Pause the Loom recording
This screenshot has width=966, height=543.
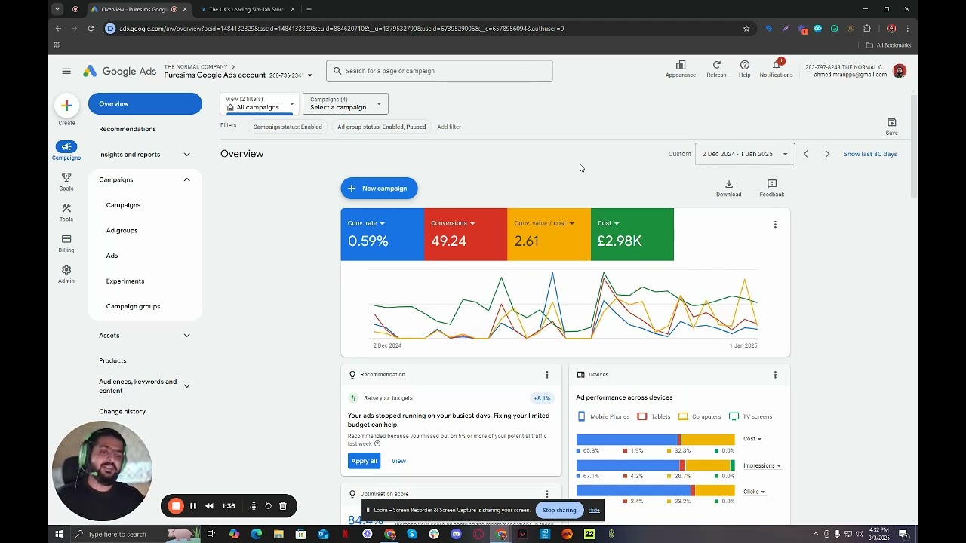193,506
